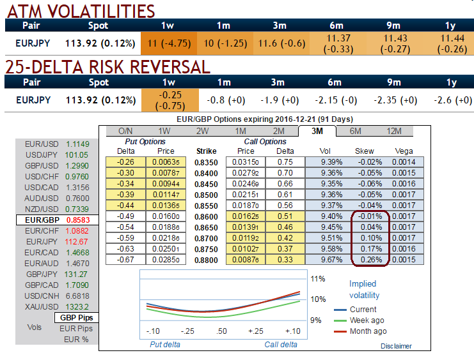Click the Put Options column header
This screenshot has height=353, width=474.
(145, 142)
